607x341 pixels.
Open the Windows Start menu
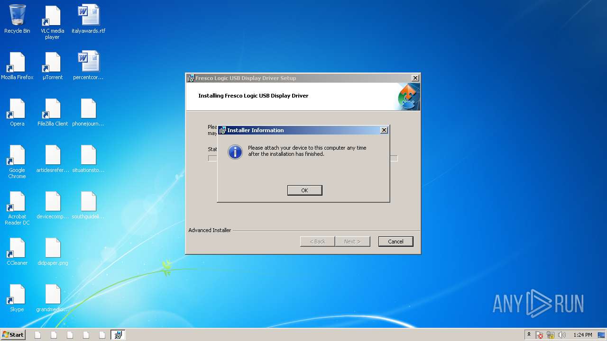tap(13, 334)
